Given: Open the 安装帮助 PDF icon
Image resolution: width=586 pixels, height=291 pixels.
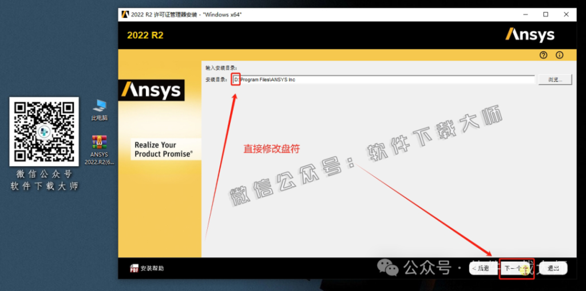Looking at the screenshot, I should click(x=134, y=268).
